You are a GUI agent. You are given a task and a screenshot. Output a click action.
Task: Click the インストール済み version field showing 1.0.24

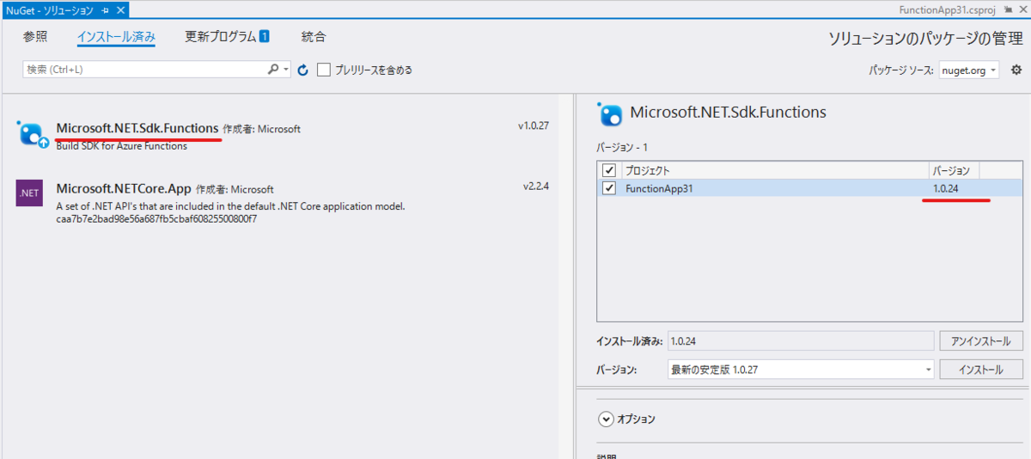[x=801, y=341]
